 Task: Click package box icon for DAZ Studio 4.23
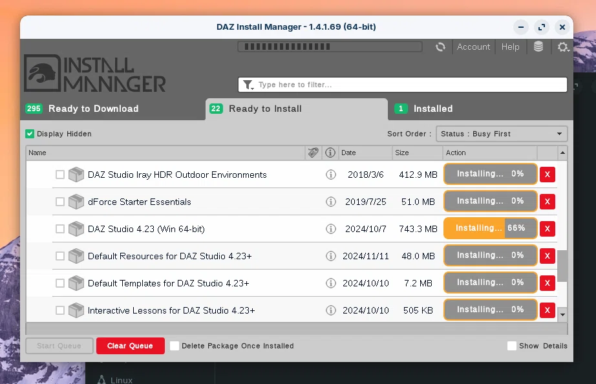point(76,229)
